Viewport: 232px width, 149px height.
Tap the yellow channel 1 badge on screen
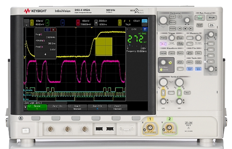(x=32, y=23)
